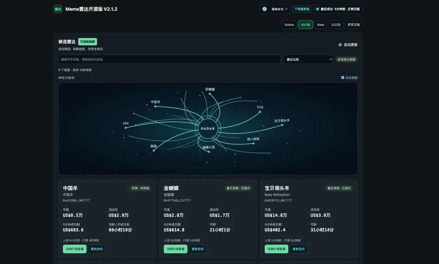Toggle the 自动更新 checkbox

click(x=340, y=45)
